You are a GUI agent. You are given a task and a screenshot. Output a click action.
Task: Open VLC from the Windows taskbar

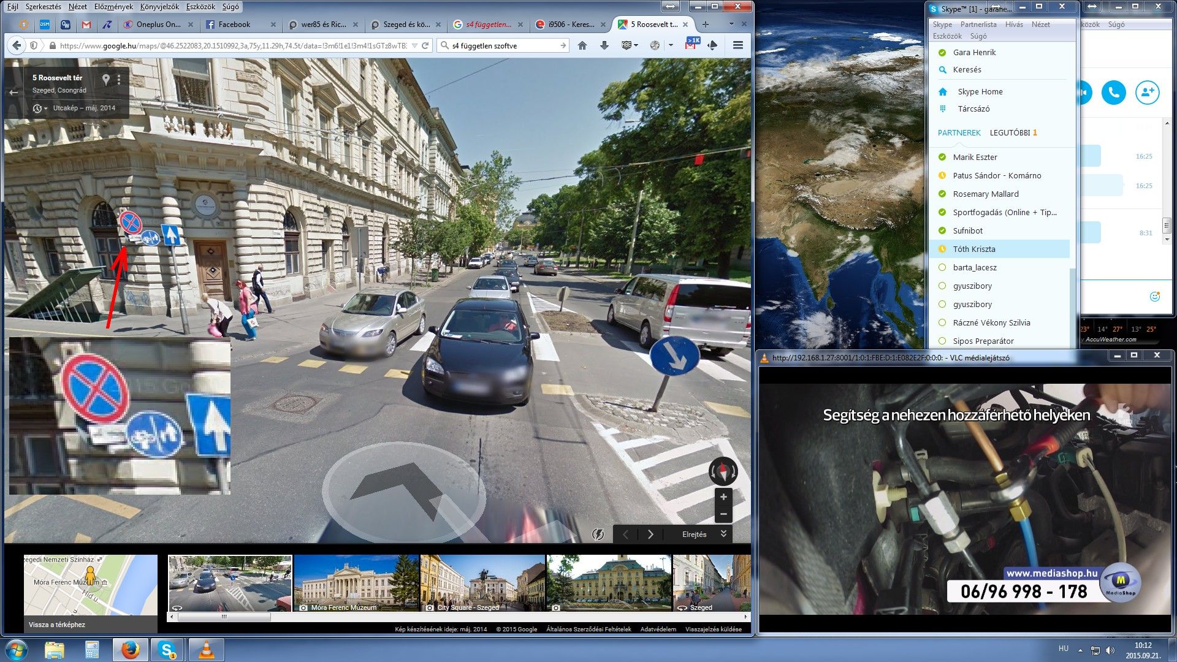click(207, 650)
